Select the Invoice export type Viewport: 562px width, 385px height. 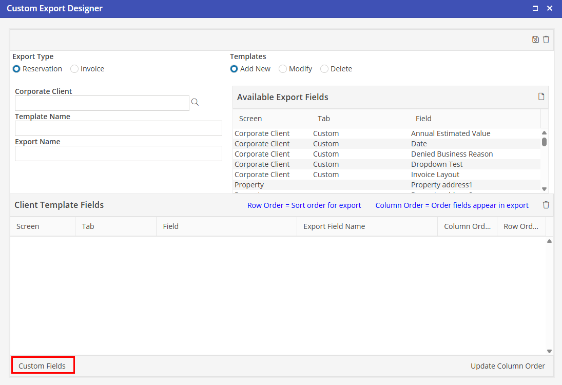tap(75, 69)
